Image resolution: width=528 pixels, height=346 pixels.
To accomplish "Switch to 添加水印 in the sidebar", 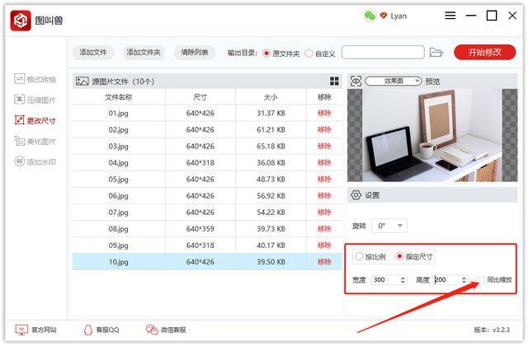I will click(35, 162).
